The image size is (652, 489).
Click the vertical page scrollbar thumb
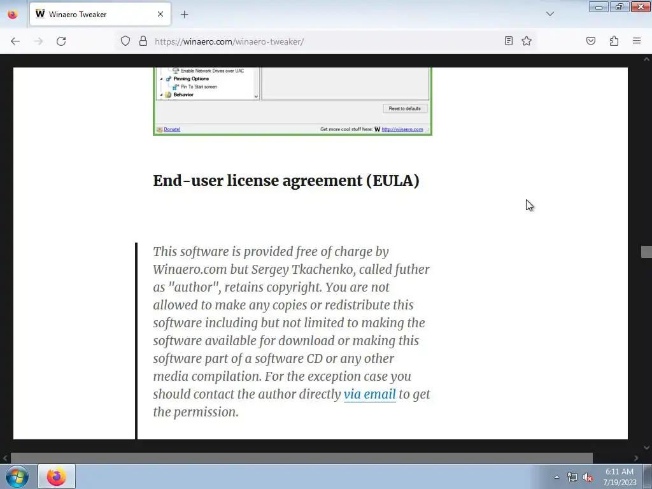[x=646, y=252]
